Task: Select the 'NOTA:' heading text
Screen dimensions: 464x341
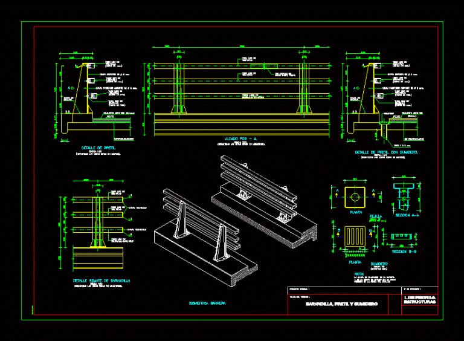Action: point(359,274)
